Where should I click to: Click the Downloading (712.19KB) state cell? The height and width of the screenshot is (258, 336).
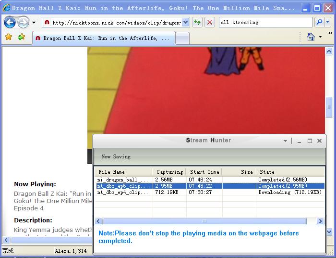290,192
